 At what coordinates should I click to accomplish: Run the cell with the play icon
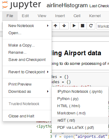pyautogui.click(x=74, y=26)
